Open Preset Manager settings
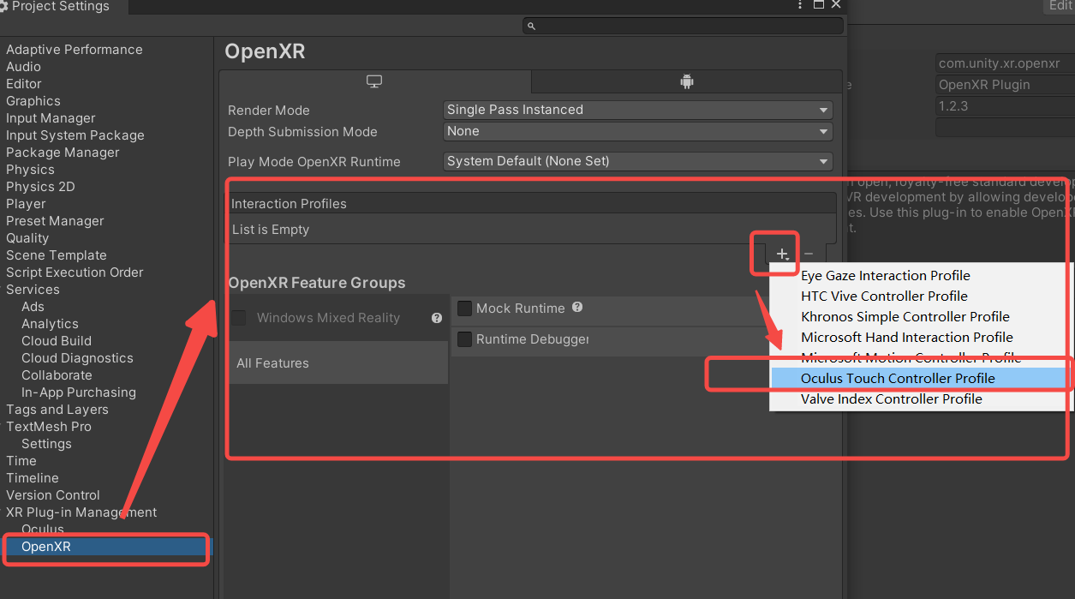Image resolution: width=1075 pixels, height=599 pixels. point(55,221)
